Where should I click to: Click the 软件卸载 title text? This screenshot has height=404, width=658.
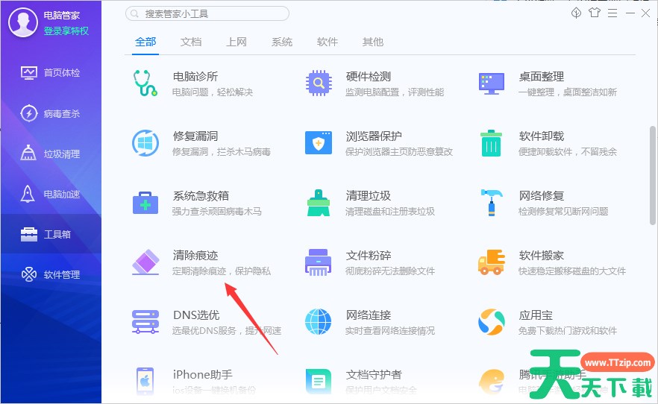point(542,136)
